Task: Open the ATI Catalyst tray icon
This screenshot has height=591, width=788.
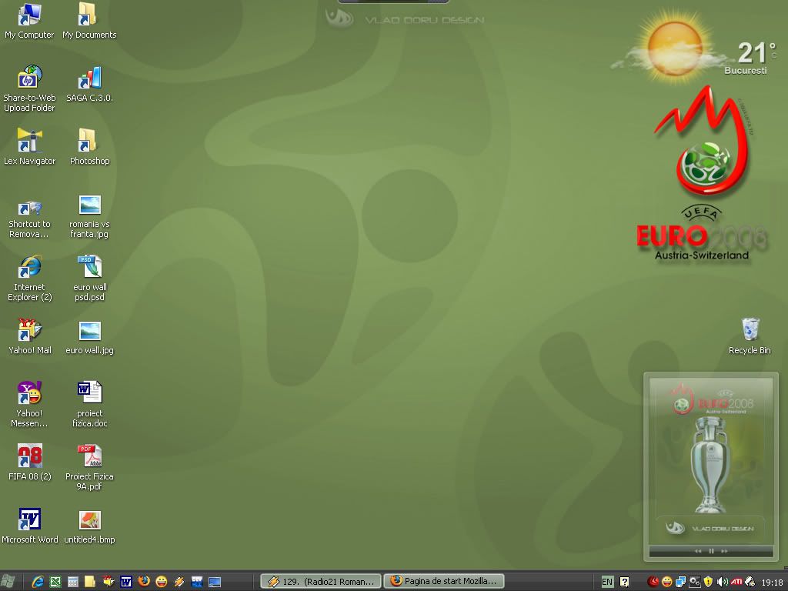Action: point(736,582)
